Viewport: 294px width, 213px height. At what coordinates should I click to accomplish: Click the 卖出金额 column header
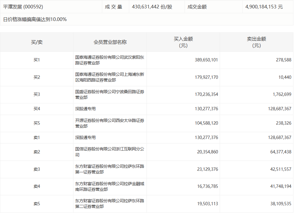(x=256, y=42)
